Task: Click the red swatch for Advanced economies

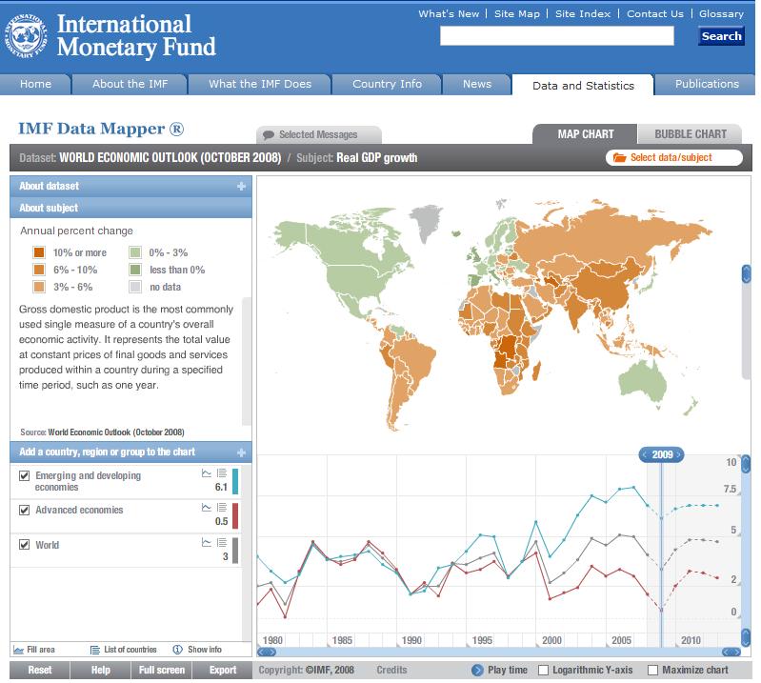Action: pos(235,515)
